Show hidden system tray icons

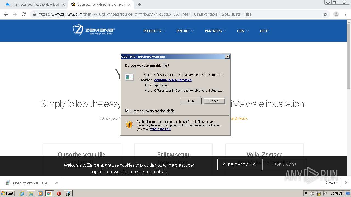click(306, 193)
